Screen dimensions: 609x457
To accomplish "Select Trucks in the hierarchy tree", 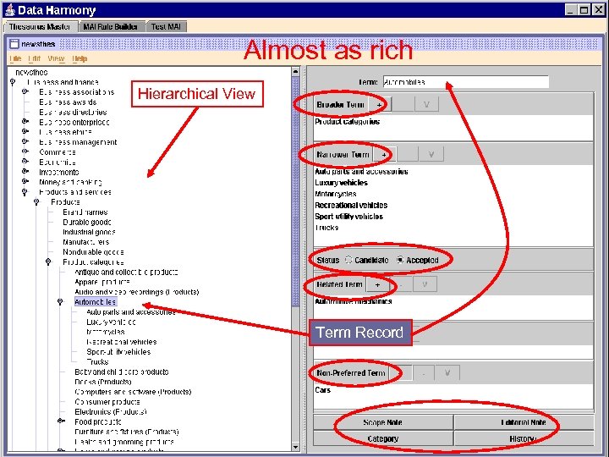I will (x=97, y=362).
